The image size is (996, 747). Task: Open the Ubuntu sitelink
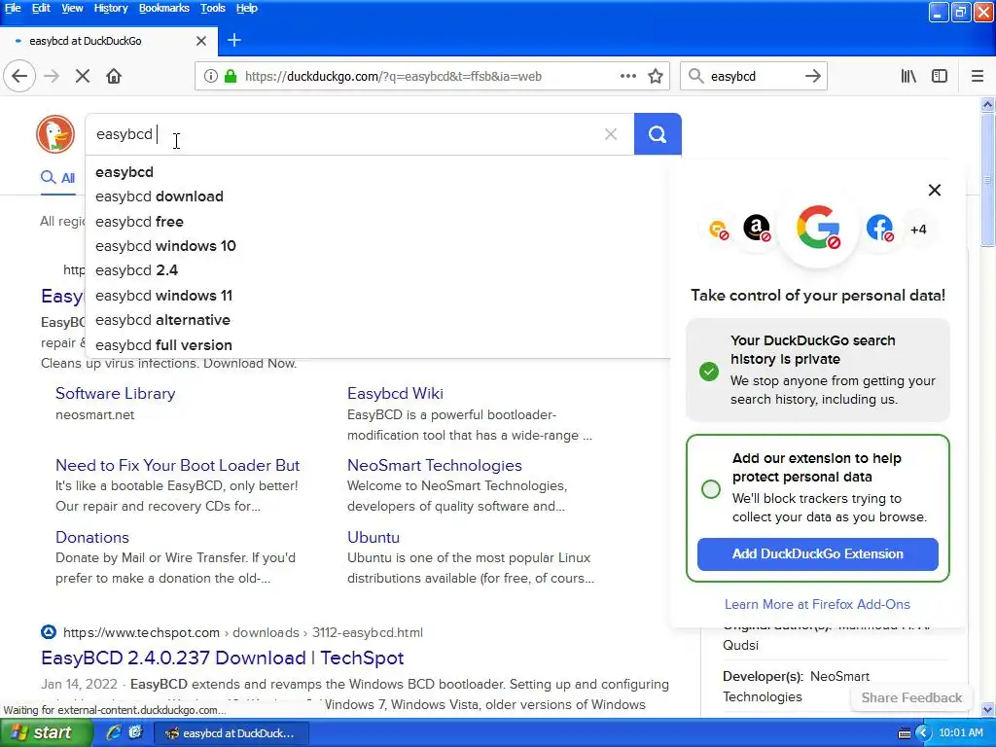pyautogui.click(x=373, y=537)
